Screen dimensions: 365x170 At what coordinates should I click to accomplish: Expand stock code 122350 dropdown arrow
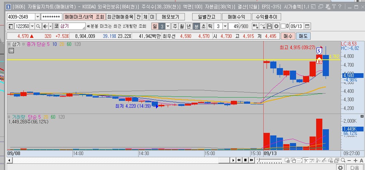(32, 26)
